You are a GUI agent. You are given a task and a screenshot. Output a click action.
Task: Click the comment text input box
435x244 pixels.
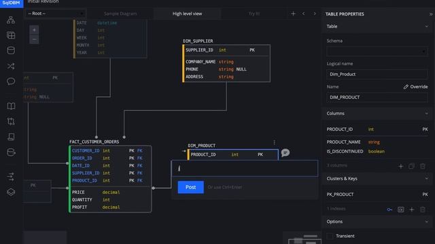click(x=245, y=168)
